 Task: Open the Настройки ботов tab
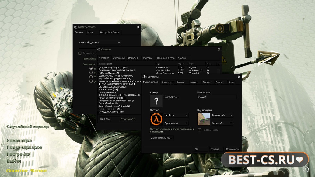pyautogui.click(x=110, y=32)
